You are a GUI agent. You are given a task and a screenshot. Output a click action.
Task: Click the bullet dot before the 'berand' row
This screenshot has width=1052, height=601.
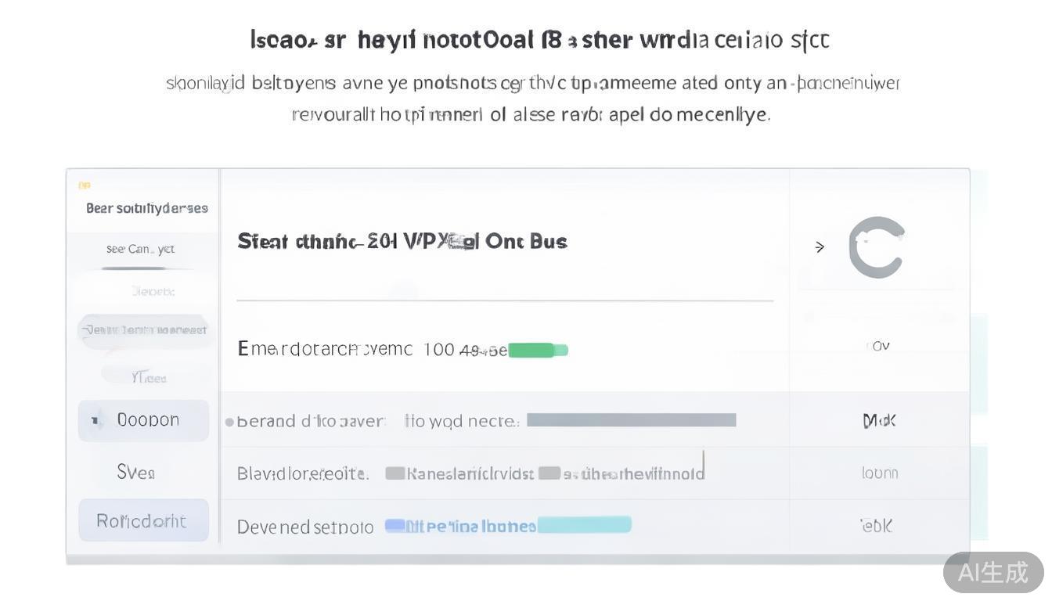[x=229, y=422]
